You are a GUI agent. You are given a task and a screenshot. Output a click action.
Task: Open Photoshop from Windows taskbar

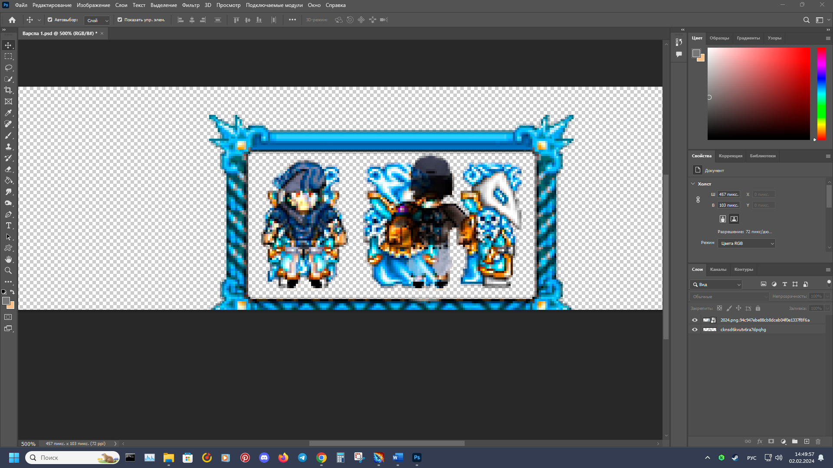pyautogui.click(x=417, y=458)
